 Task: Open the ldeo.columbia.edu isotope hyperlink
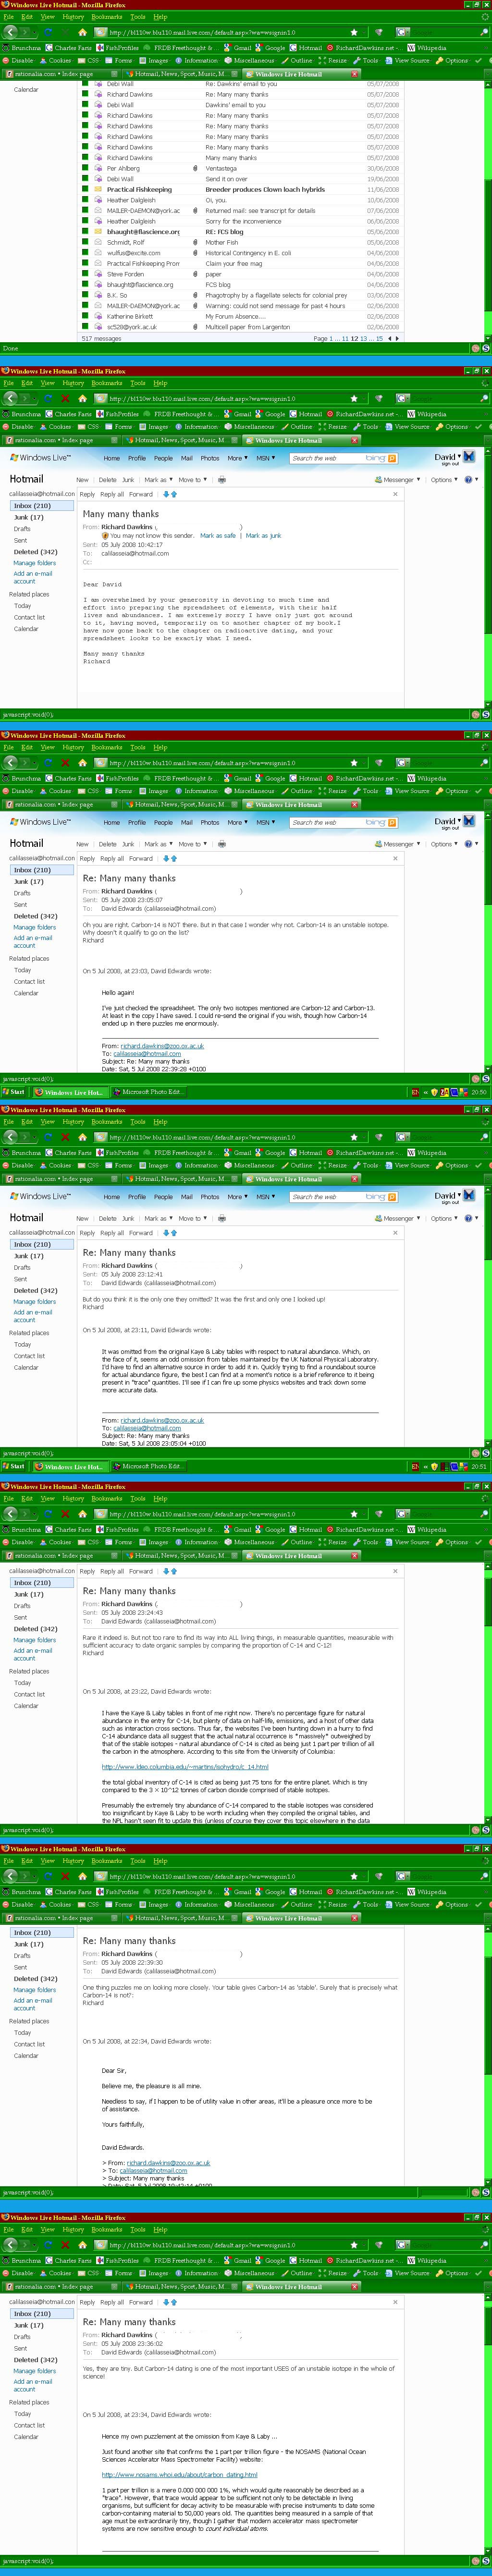click(x=185, y=1767)
